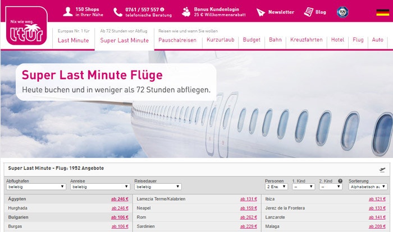This screenshot has height=232, width=393.
Task: Click the Hurghada price ab 248 €
Action: tap(120, 208)
